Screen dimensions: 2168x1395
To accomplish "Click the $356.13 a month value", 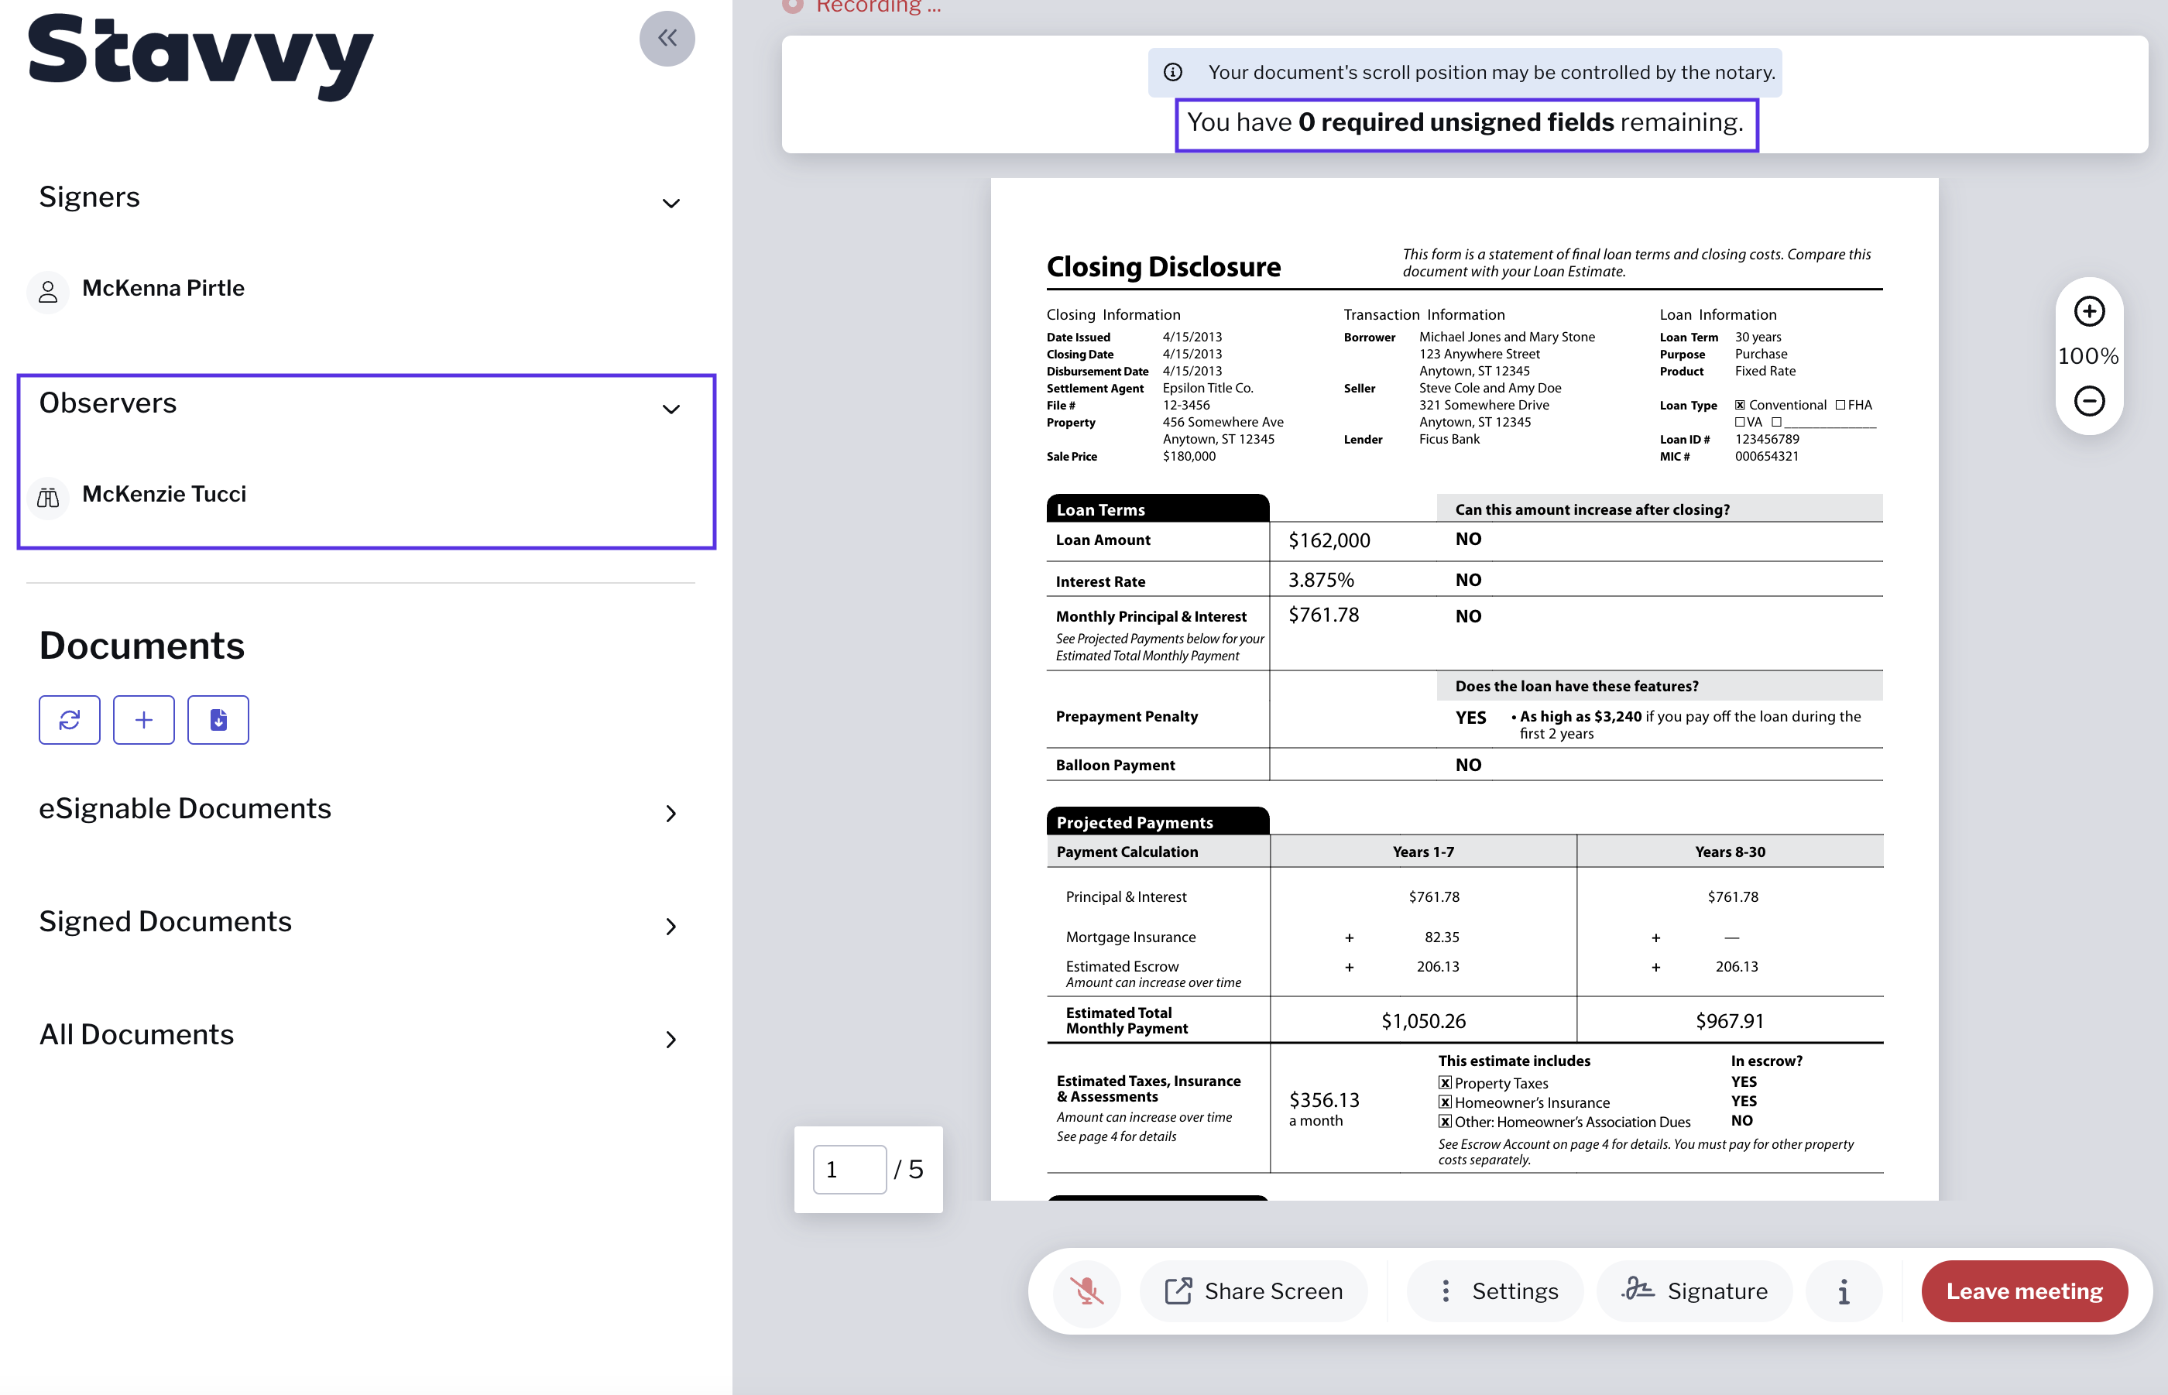I will [x=1323, y=1109].
